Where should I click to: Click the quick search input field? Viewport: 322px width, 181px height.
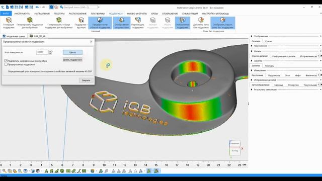click(x=80, y=7)
